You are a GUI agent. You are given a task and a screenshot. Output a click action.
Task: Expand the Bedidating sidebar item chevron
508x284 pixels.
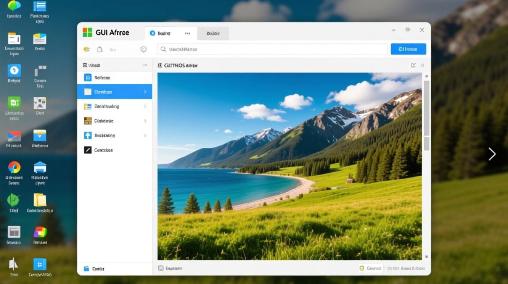point(145,136)
